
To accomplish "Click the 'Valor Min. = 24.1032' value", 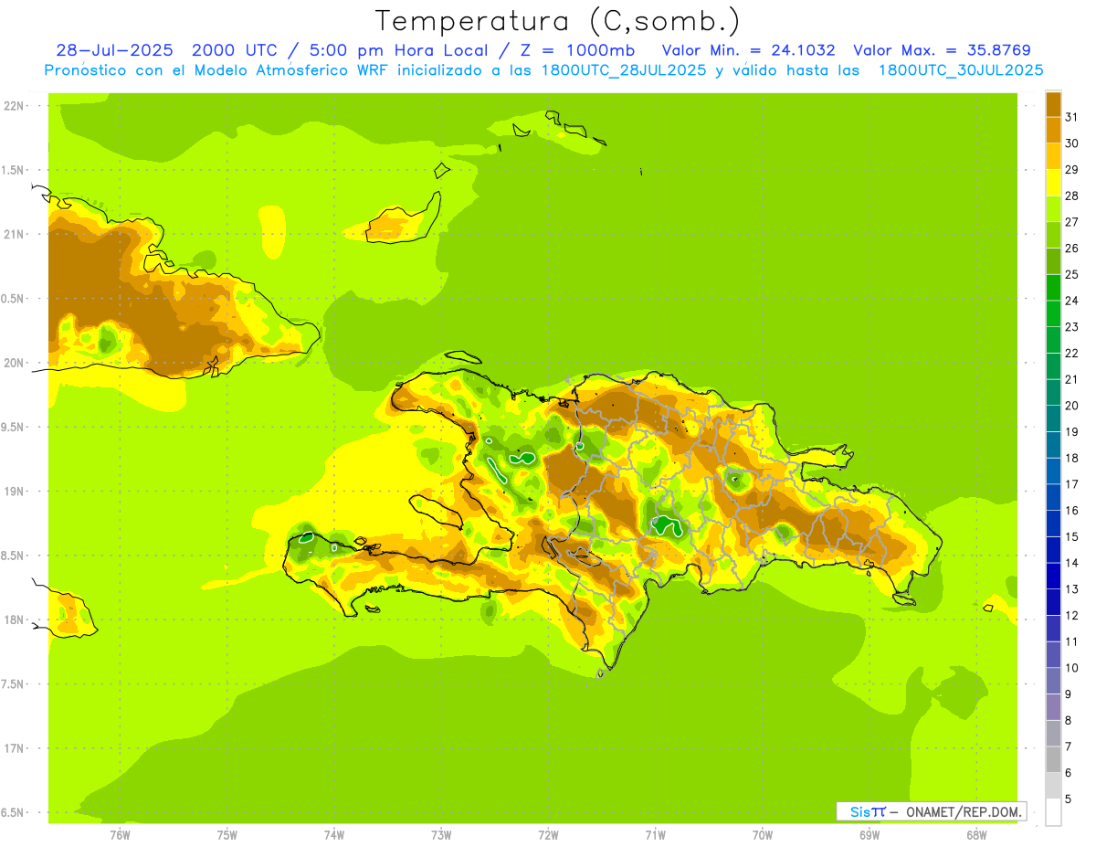I will click(x=748, y=50).
